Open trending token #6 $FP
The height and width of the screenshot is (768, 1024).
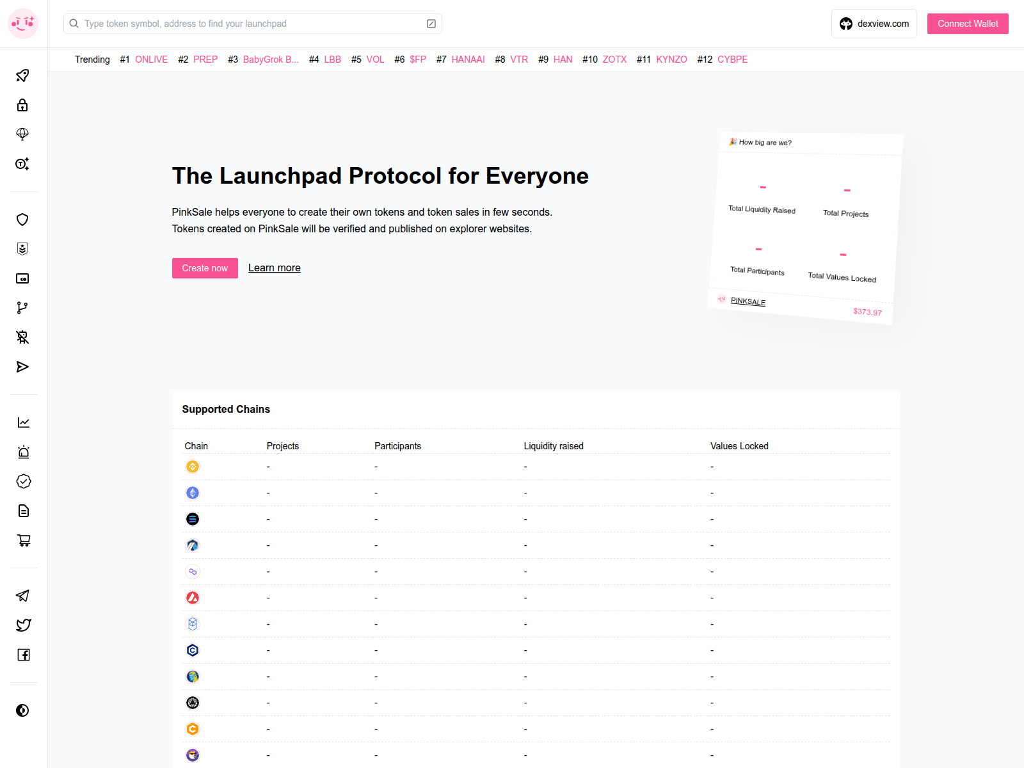click(x=418, y=60)
